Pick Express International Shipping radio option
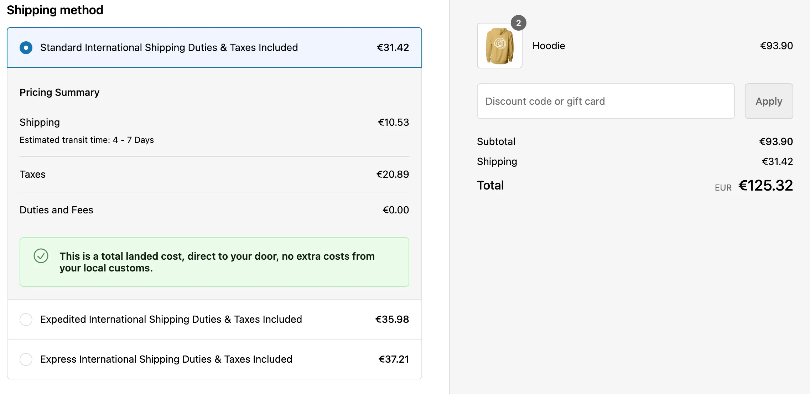 click(x=26, y=359)
